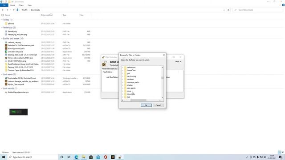
Task: Select the store folder in tree
Action: point(129,91)
